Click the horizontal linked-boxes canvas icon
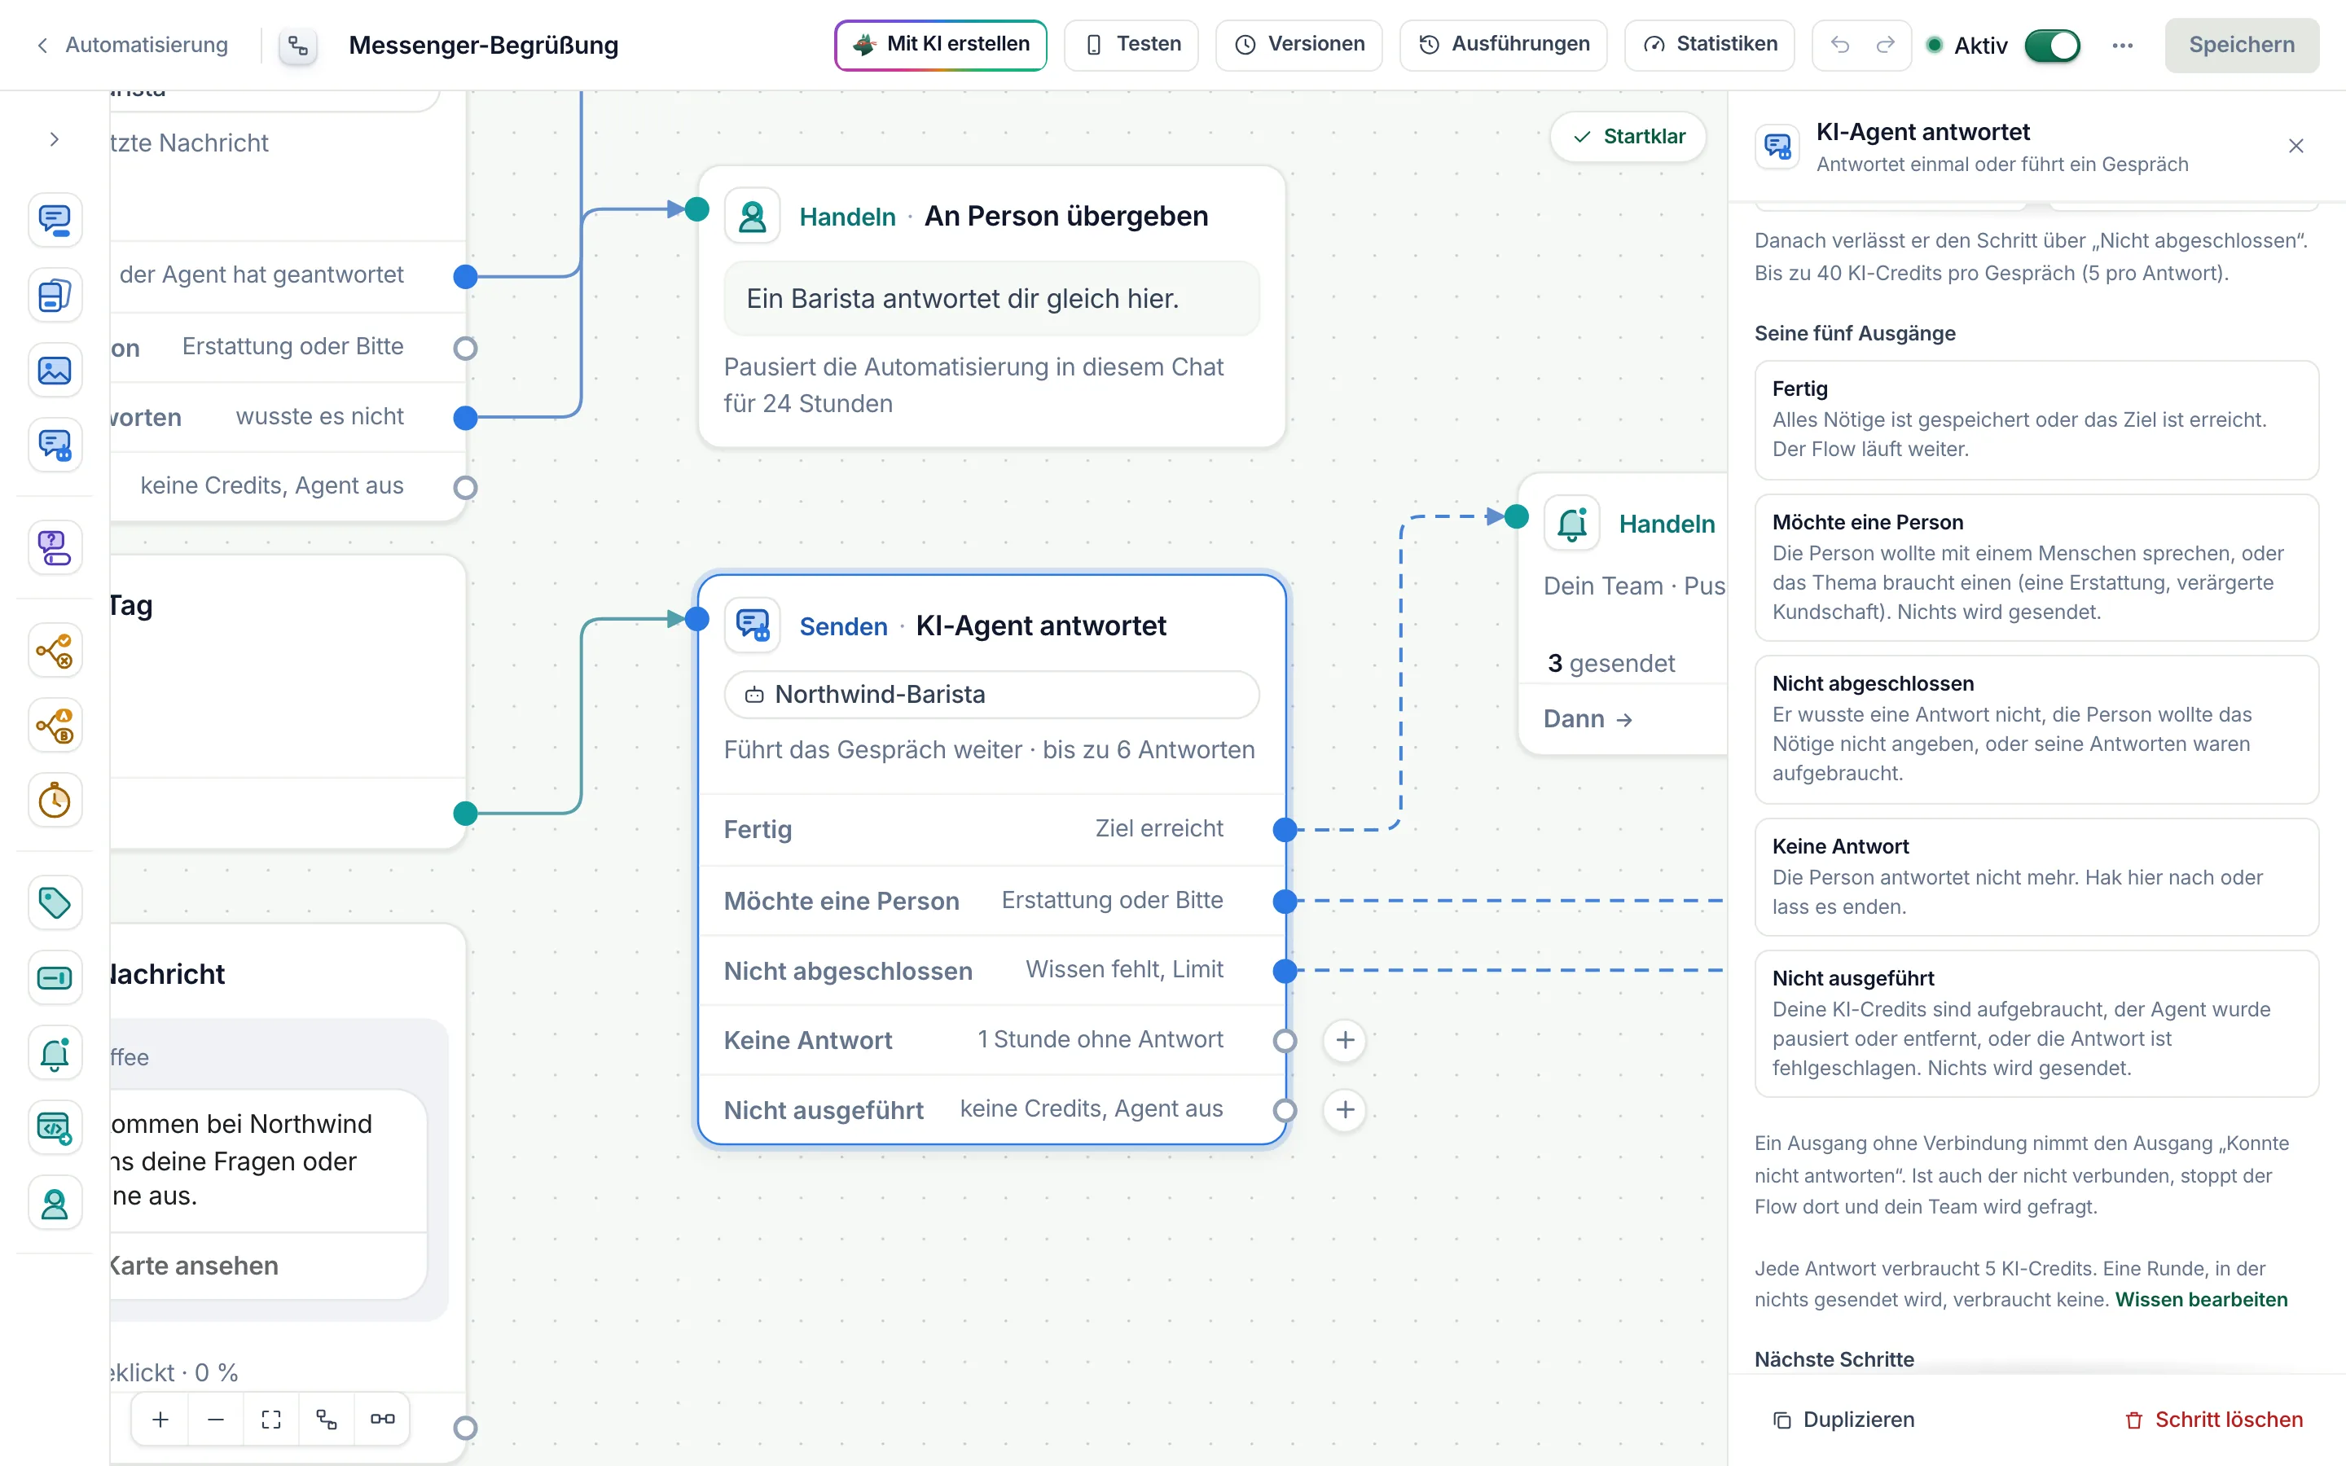This screenshot has width=2346, height=1466. coord(382,1420)
